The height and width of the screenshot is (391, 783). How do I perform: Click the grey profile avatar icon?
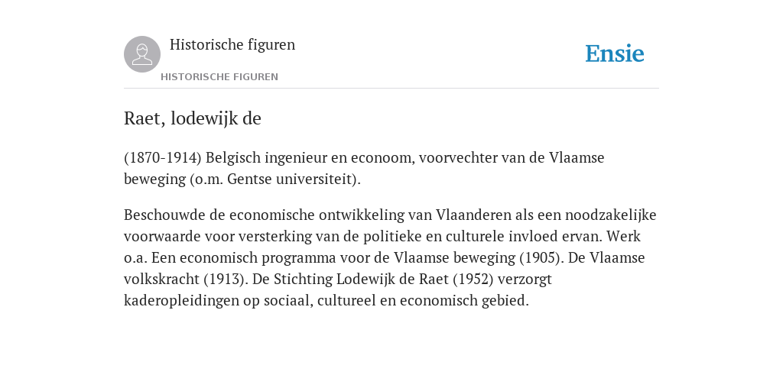pos(142,54)
